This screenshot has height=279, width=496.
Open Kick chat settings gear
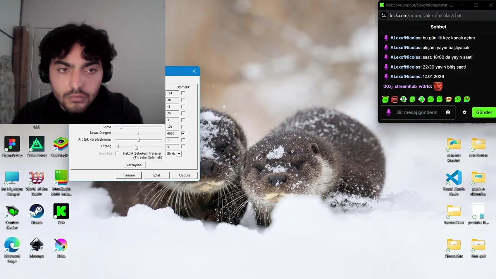coord(465,112)
